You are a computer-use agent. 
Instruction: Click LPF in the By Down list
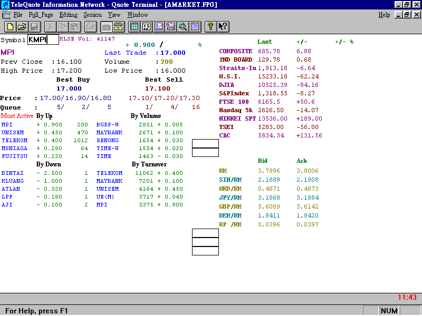point(7,196)
